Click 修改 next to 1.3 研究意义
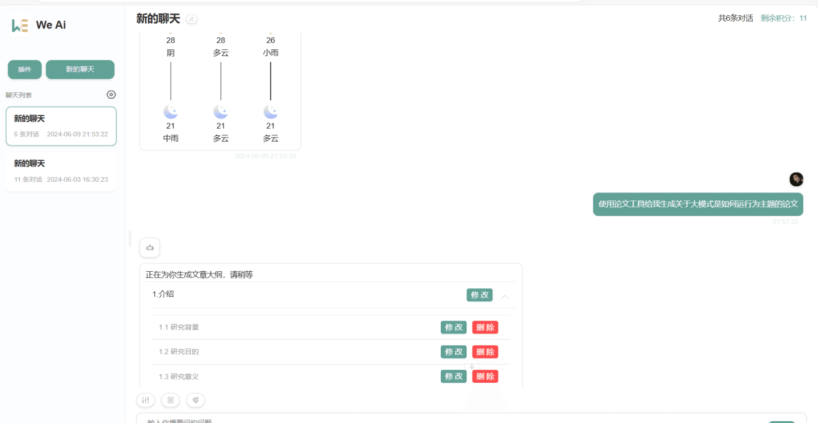 coord(453,376)
